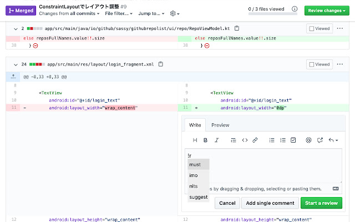The height and width of the screenshot is (222, 355).
Task: Click the header text formatting icon
Action: click(195, 140)
